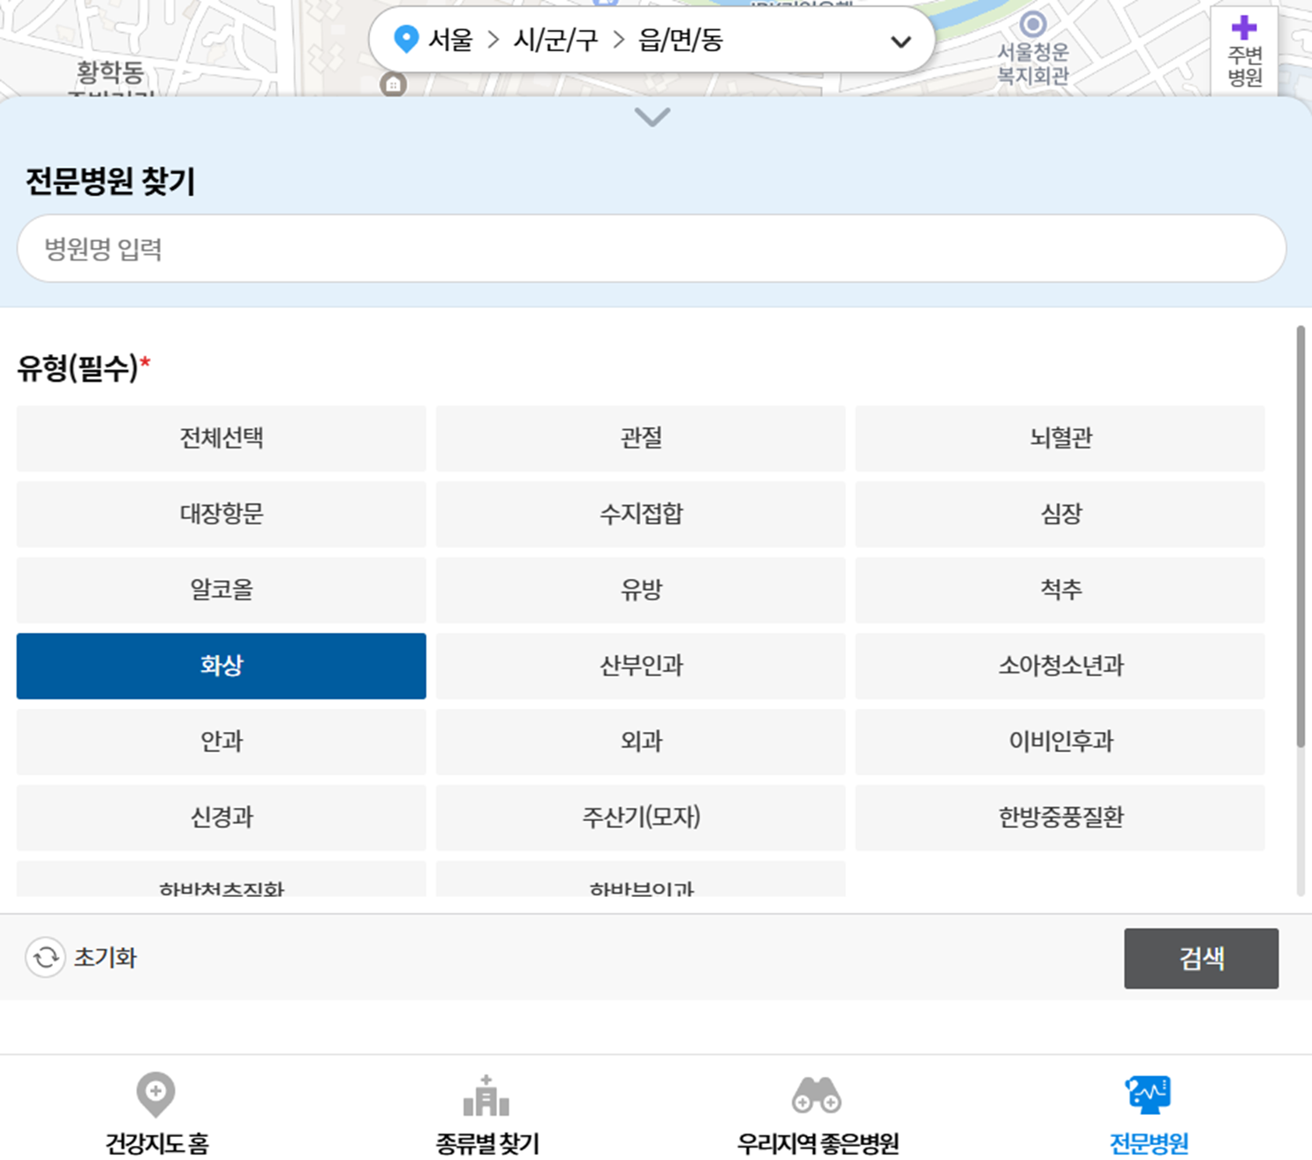Open the region selector dropdown chevron

click(x=900, y=40)
